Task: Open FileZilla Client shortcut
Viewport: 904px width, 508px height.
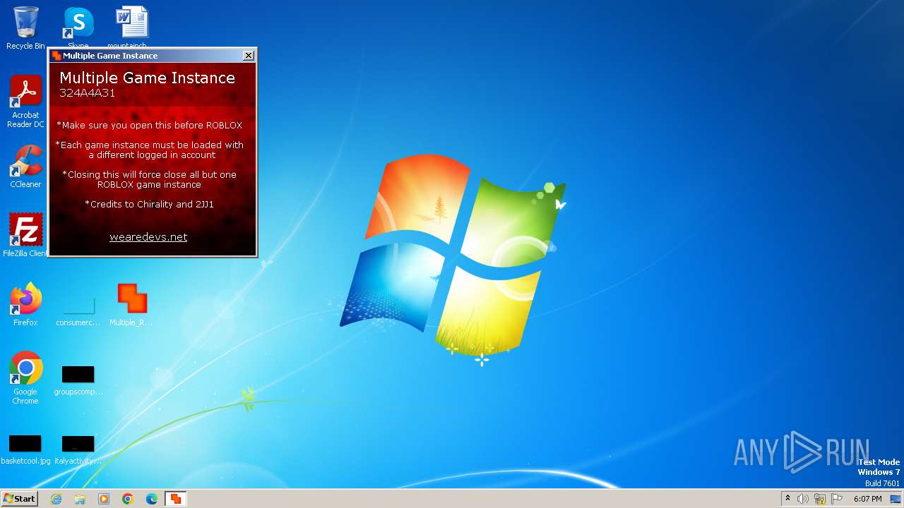Action: (25, 235)
